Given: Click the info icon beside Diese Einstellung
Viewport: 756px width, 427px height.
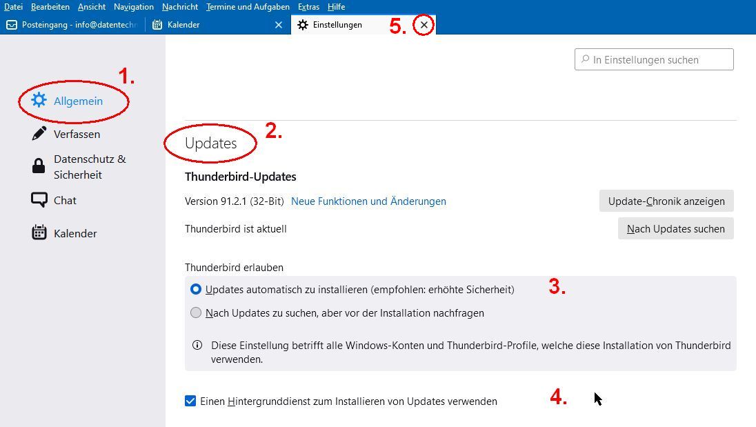Looking at the screenshot, I should 197,345.
